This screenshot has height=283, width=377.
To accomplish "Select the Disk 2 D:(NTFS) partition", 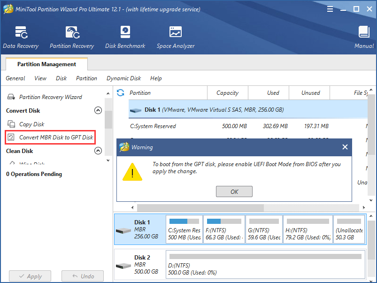I will (265, 265).
